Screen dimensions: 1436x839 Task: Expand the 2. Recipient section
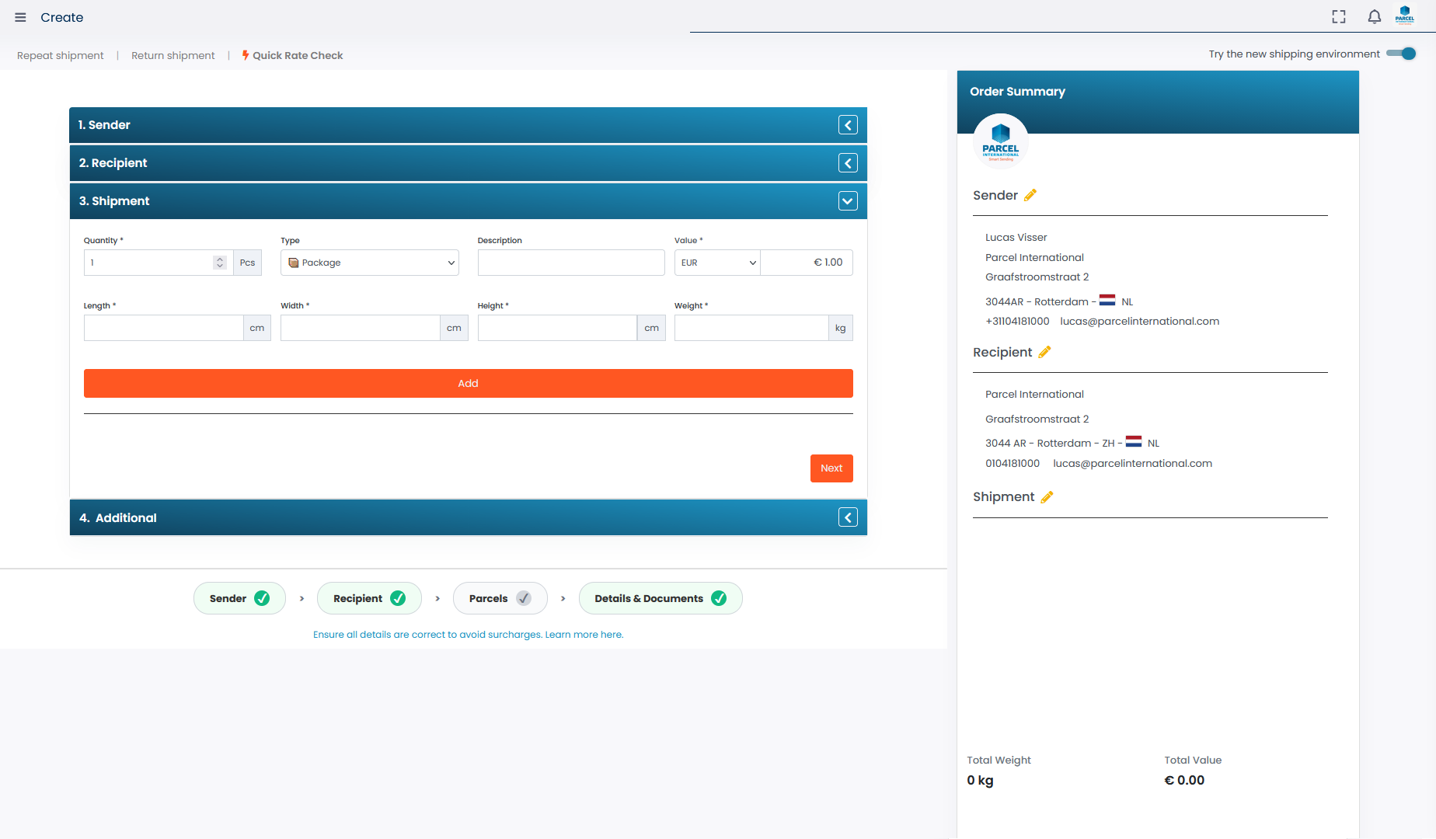pos(848,163)
